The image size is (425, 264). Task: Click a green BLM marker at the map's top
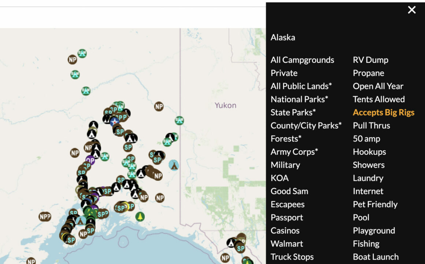coord(81,53)
